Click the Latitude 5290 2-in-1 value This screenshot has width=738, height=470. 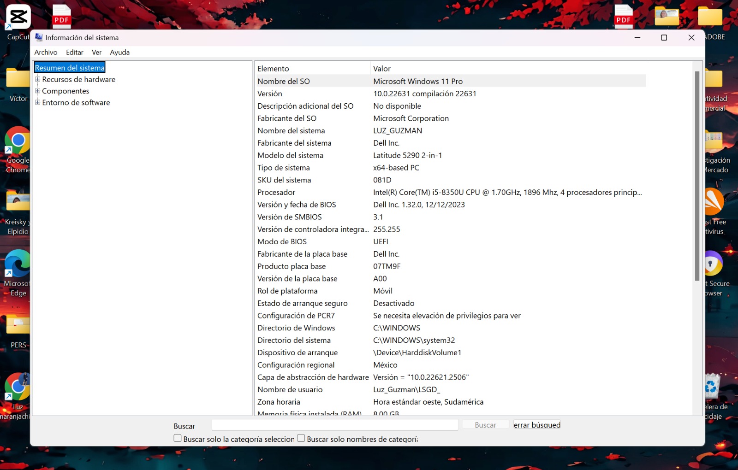(408, 155)
